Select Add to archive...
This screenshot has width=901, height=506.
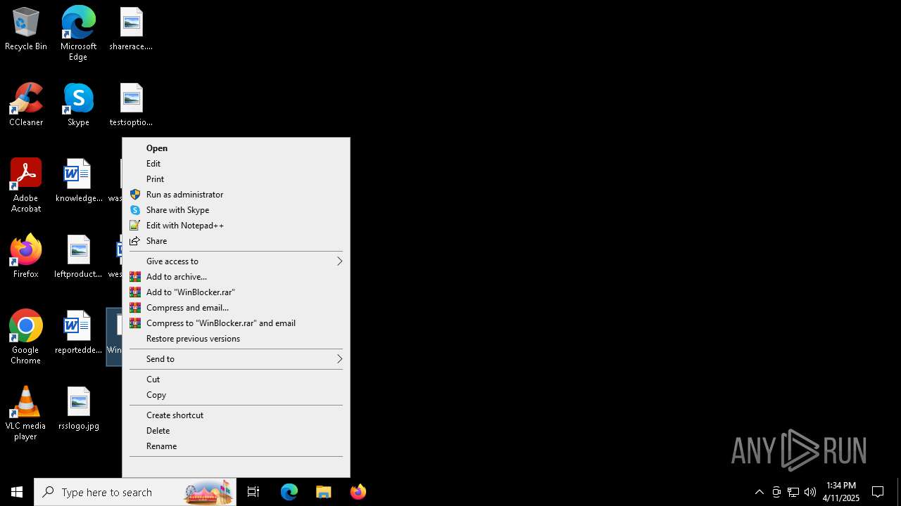[x=236, y=277]
